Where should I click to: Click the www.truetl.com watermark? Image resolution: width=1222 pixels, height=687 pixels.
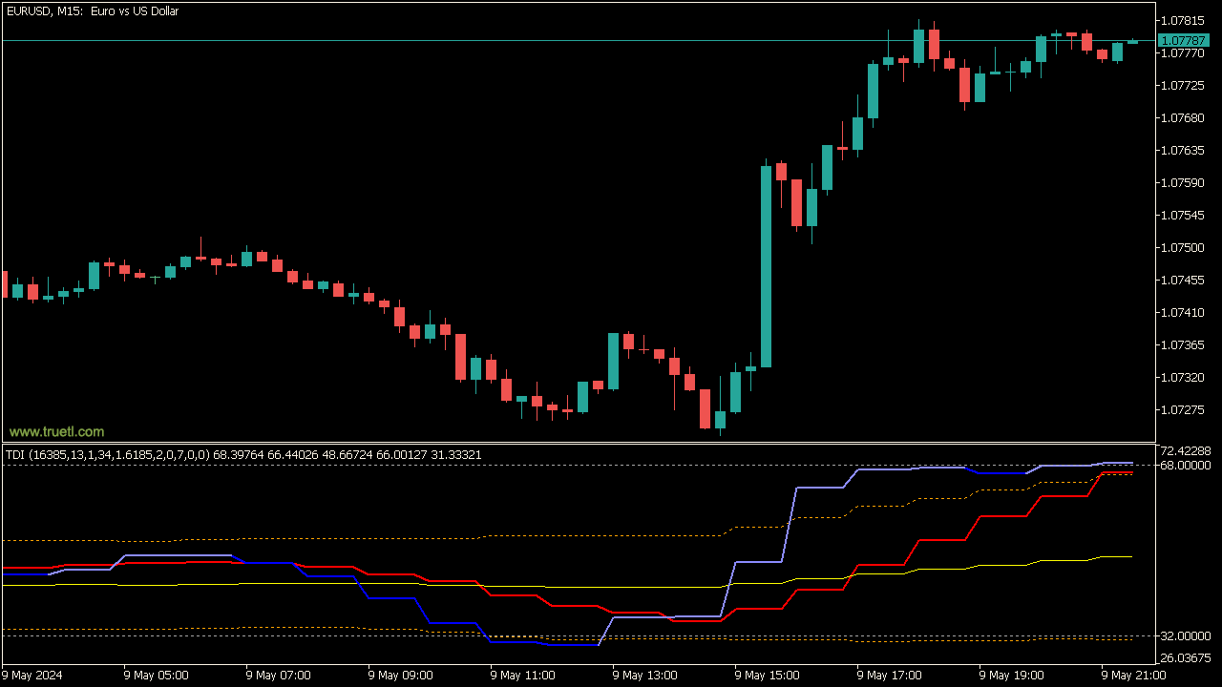(57, 431)
